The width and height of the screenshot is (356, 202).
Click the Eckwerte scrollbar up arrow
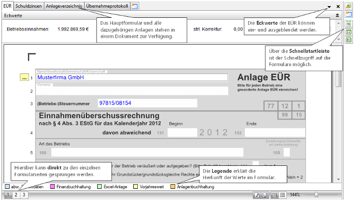pyautogui.click(x=339, y=23)
